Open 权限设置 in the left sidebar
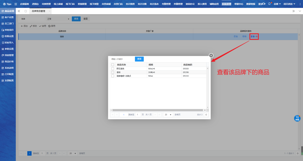The width and height of the screenshot is (303, 161). click(8, 36)
